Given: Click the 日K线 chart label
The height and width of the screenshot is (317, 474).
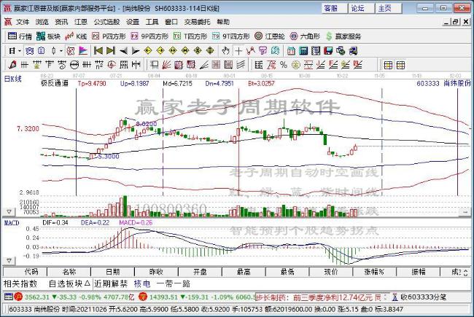Looking at the screenshot, I should [x=13, y=79].
